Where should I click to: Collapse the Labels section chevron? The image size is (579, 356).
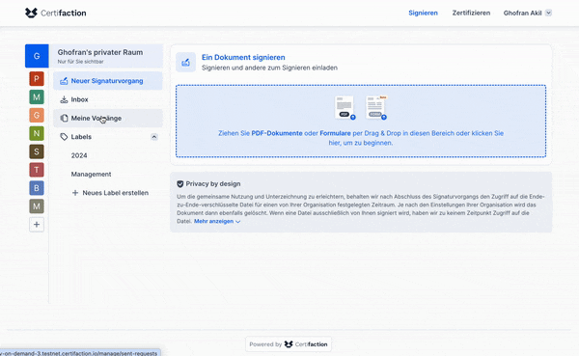[x=154, y=137]
